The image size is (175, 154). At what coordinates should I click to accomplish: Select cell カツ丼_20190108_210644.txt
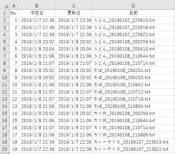(133, 120)
